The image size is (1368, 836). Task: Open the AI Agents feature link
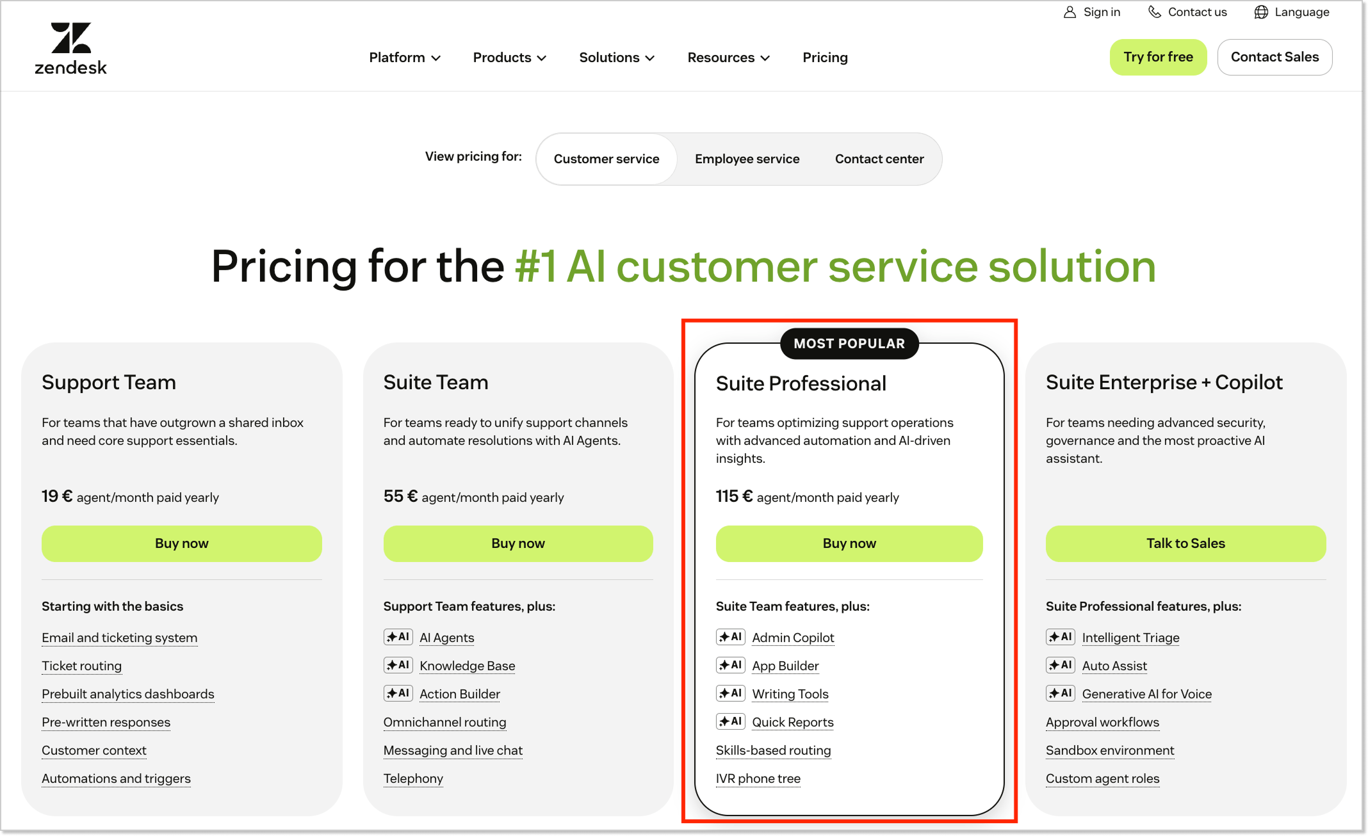pyautogui.click(x=447, y=638)
